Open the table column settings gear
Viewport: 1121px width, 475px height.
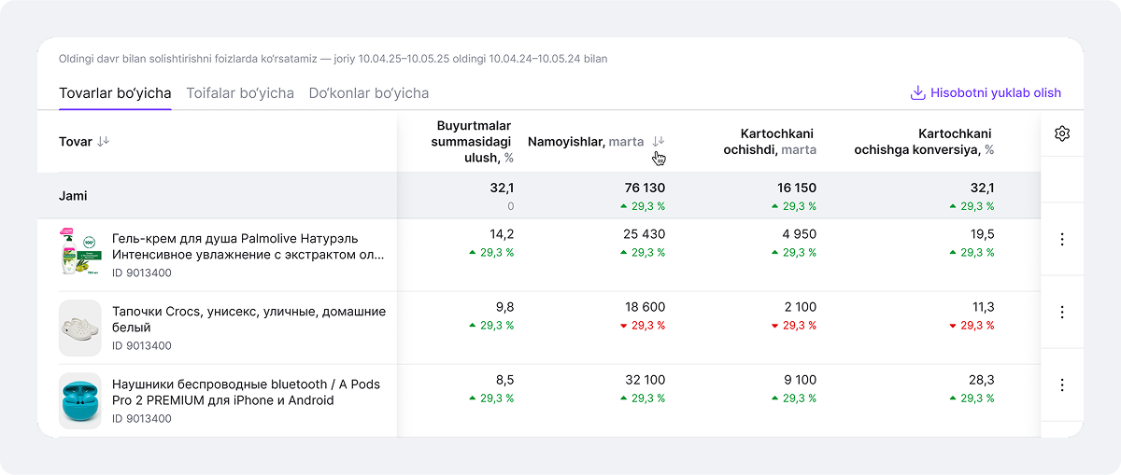[1061, 133]
